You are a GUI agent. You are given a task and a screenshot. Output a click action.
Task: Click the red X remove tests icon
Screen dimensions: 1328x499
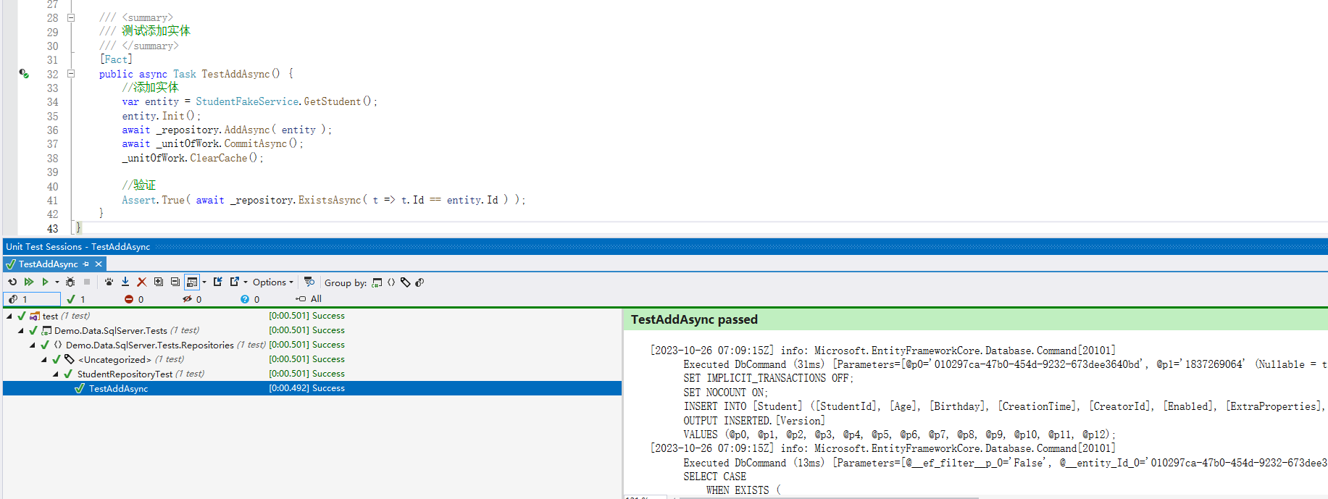[142, 282]
